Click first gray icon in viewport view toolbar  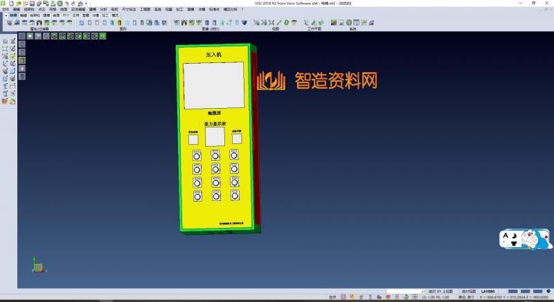pos(22,36)
